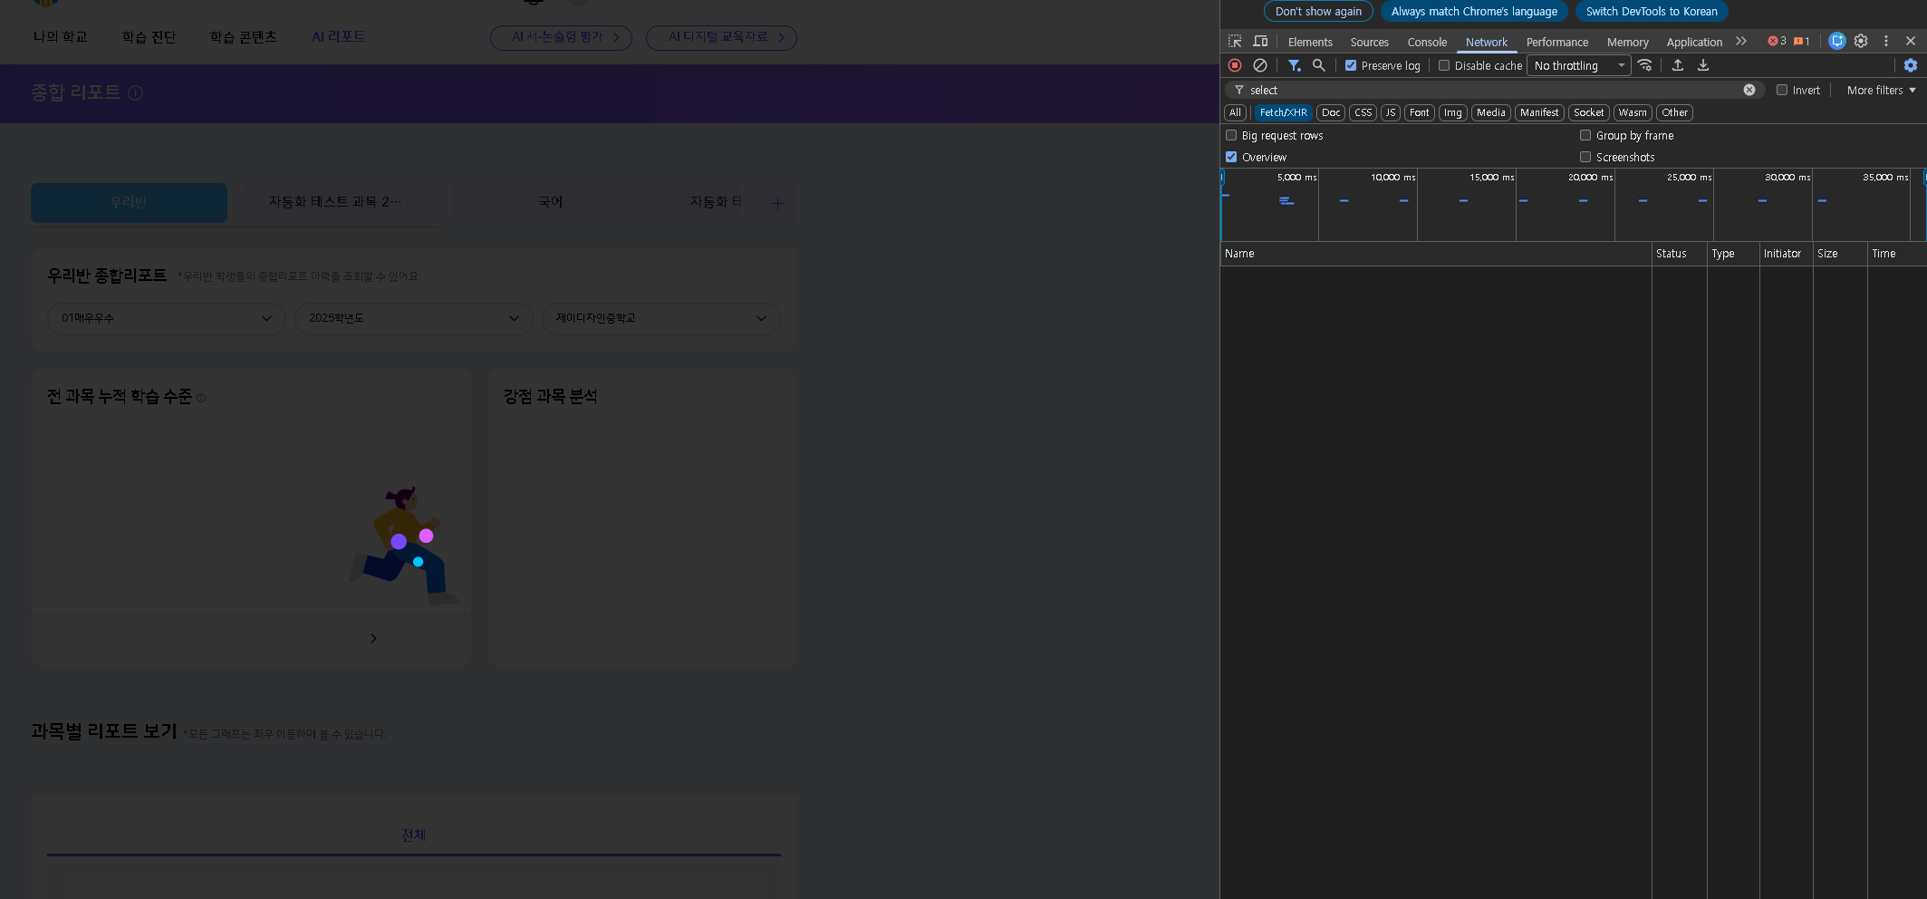
Task: Click the select filter text field
Action: point(1490,90)
